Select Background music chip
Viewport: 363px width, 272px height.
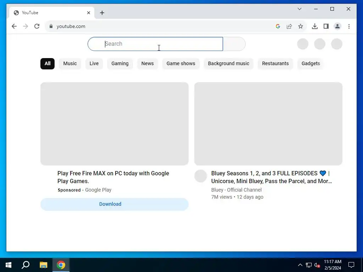tap(229, 64)
